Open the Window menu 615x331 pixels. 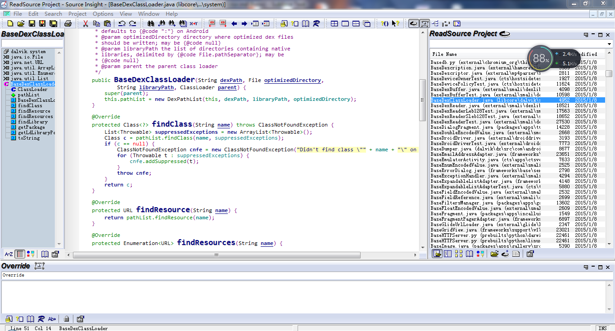(149, 14)
